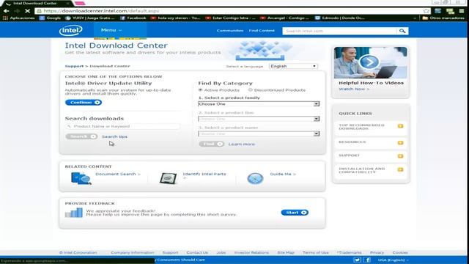This screenshot has height=264, width=469.
Task: Open the Communities link
Action: pos(230,31)
